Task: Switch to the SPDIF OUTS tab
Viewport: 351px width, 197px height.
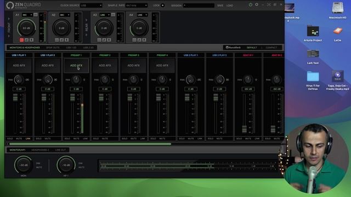Action: point(53,48)
